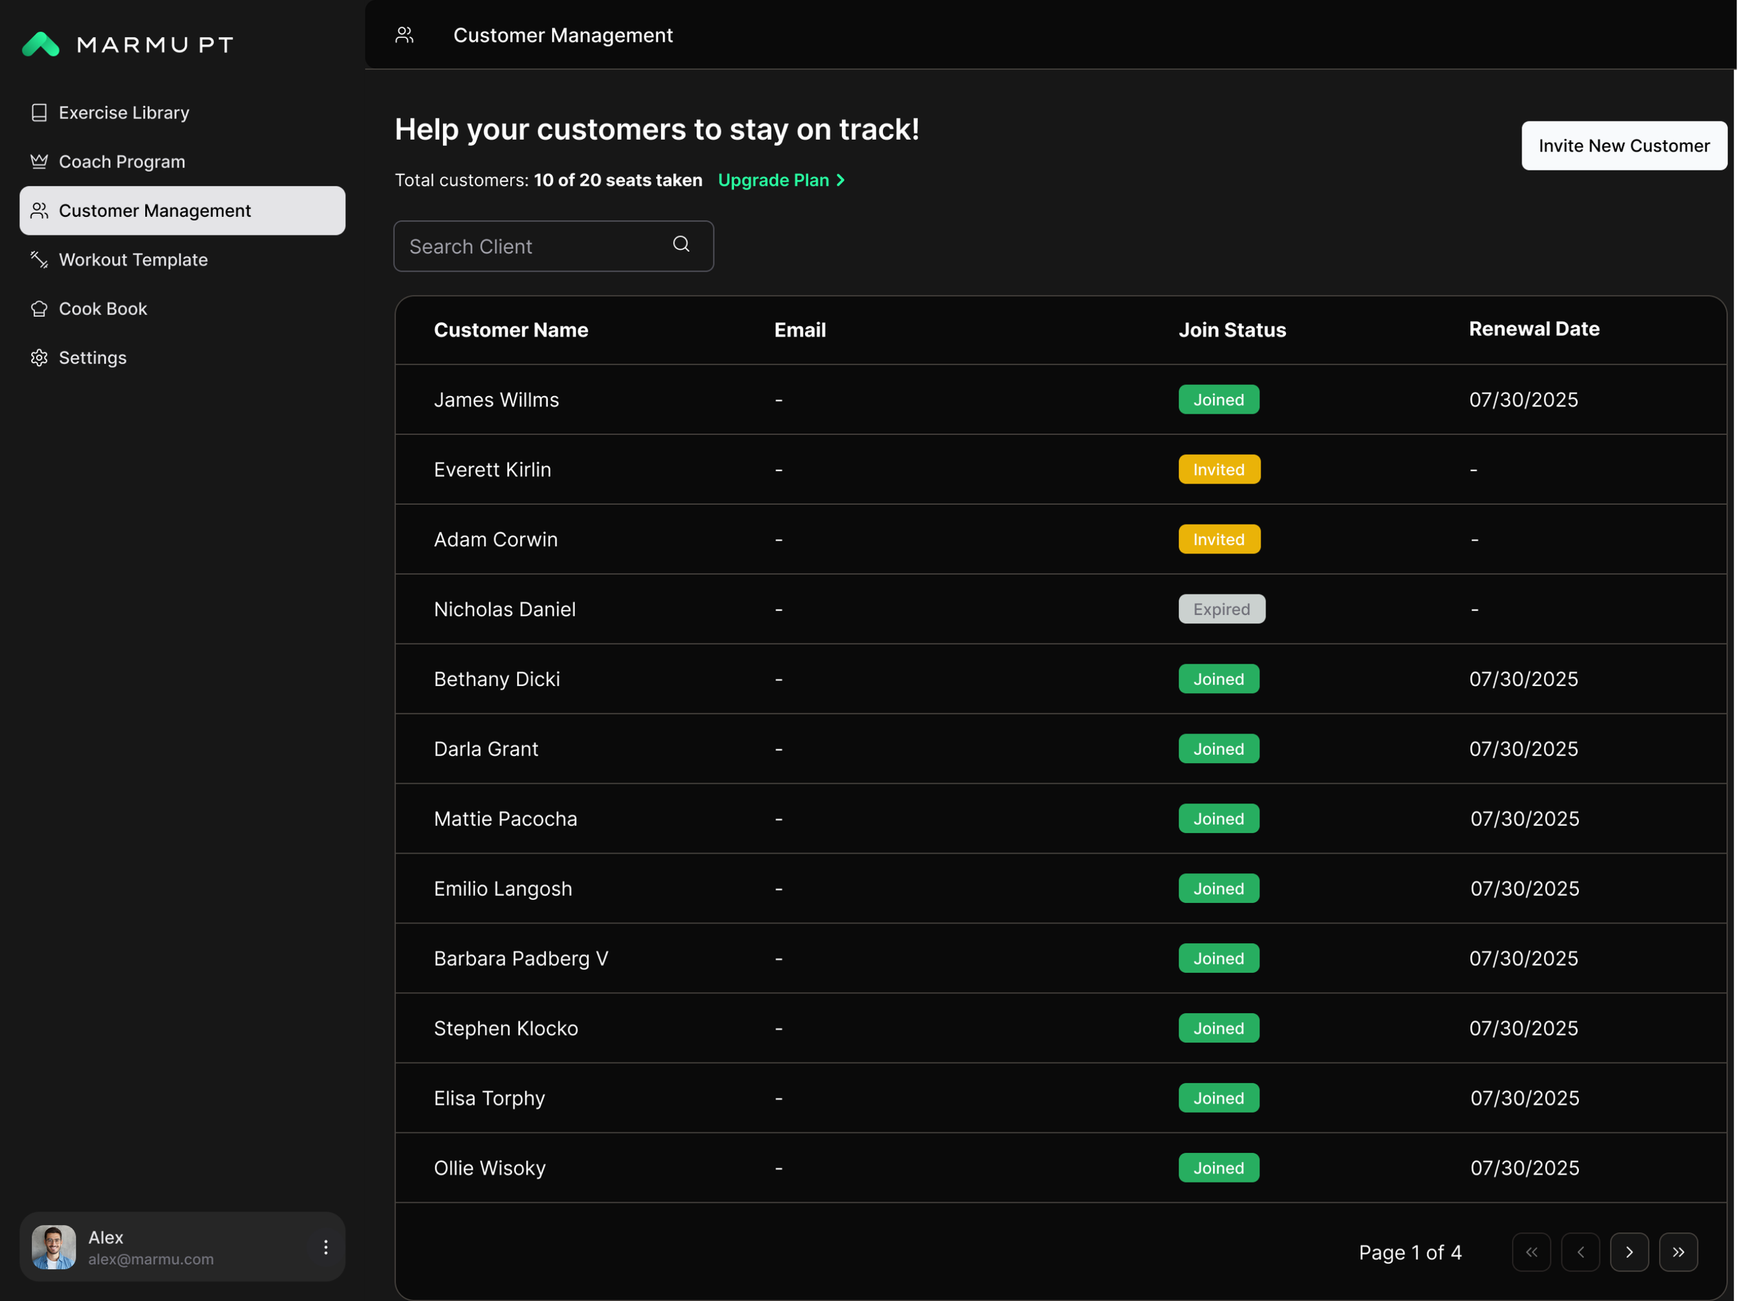Screen dimensions: 1738x1301
Task: Select the Everett Kirlin customer row
Action: pyautogui.click(x=492, y=470)
